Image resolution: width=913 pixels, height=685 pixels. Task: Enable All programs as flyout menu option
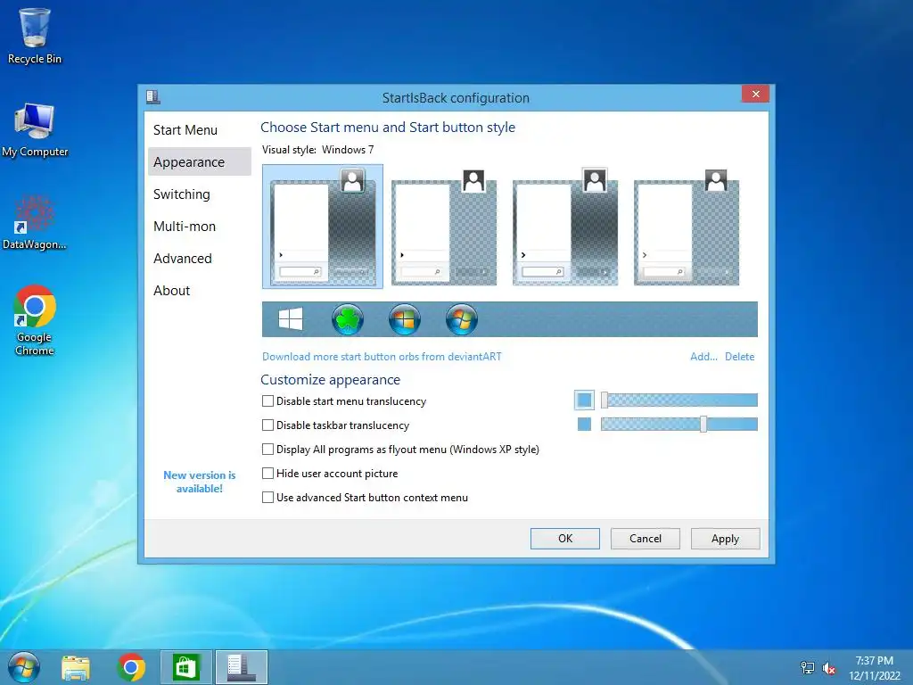pyautogui.click(x=267, y=450)
